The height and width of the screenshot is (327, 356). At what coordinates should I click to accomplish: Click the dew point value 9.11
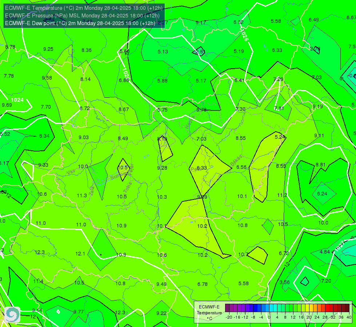coord(319,136)
